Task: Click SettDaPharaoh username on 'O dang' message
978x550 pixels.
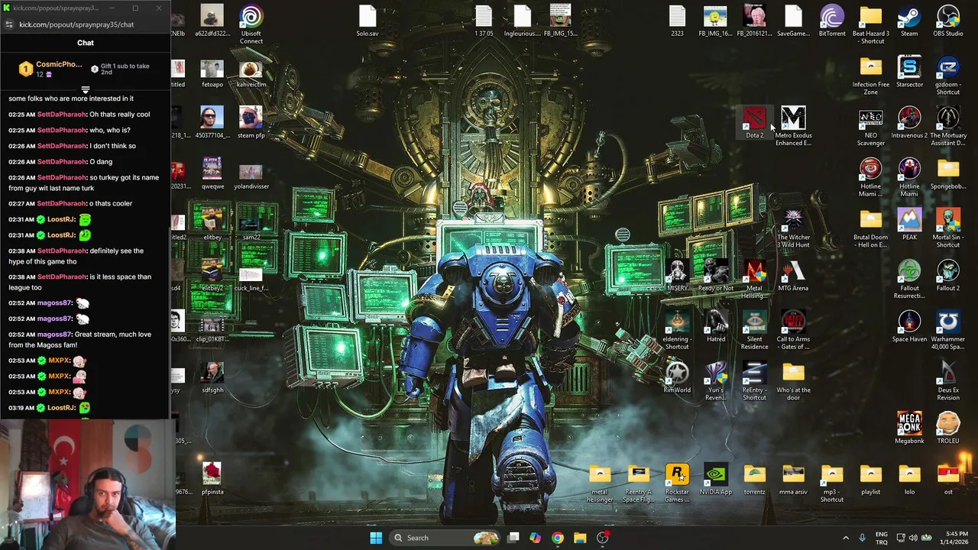Action: click(62, 162)
